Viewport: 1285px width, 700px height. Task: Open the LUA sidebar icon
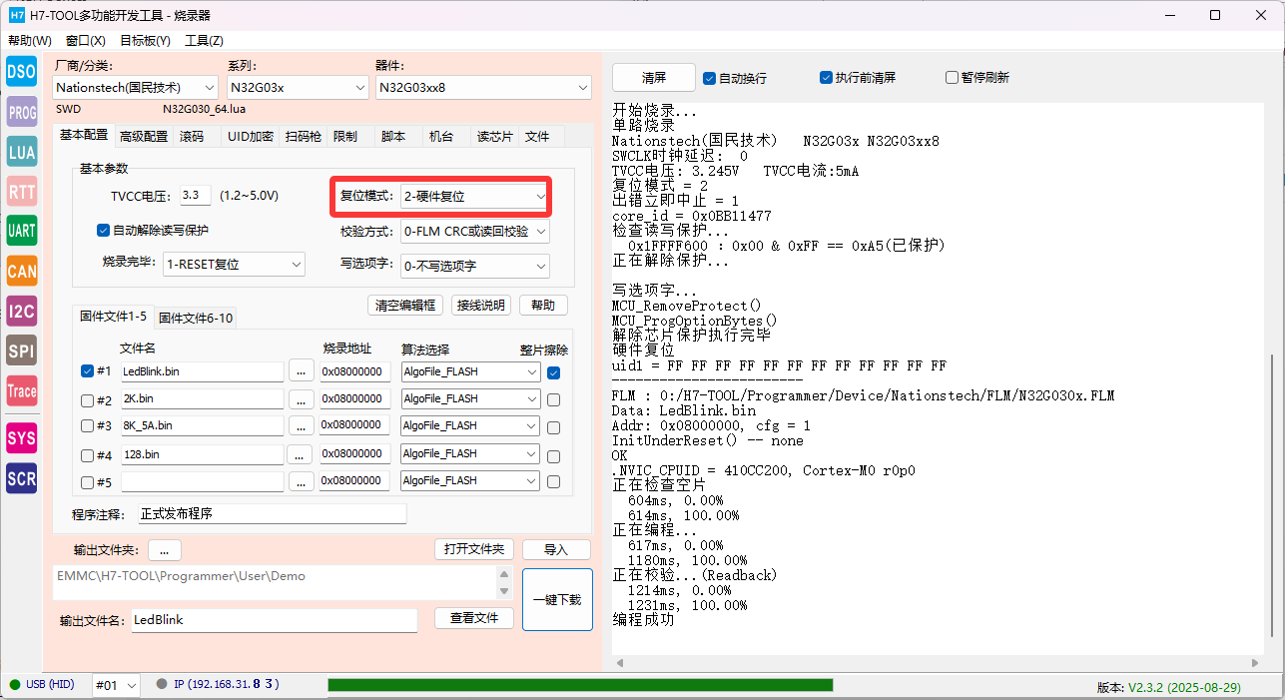pyautogui.click(x=21, y=152)
